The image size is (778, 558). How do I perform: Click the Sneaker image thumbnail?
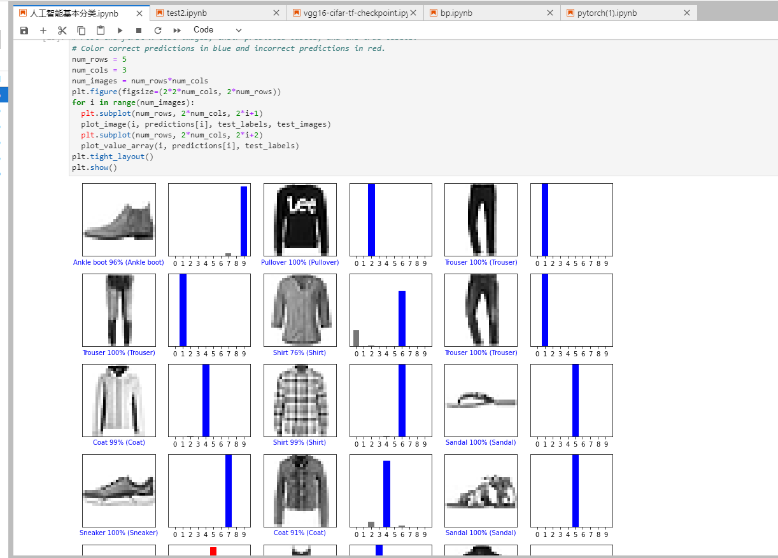[x=119, y=491]
